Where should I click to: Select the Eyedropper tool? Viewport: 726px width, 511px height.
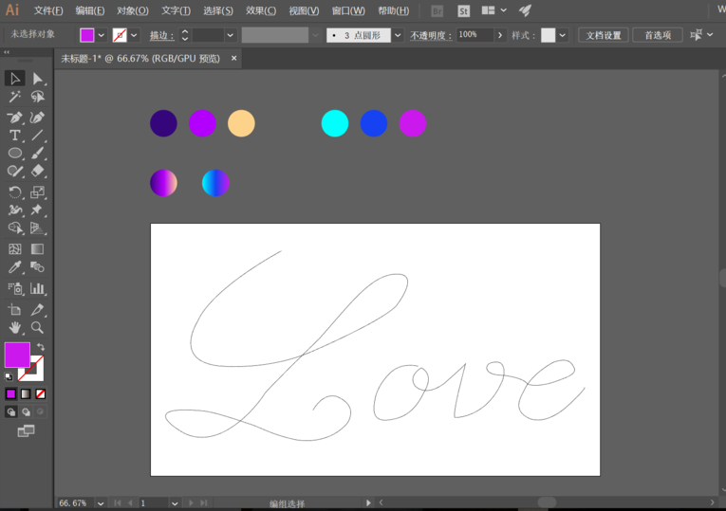pos(15,268)
